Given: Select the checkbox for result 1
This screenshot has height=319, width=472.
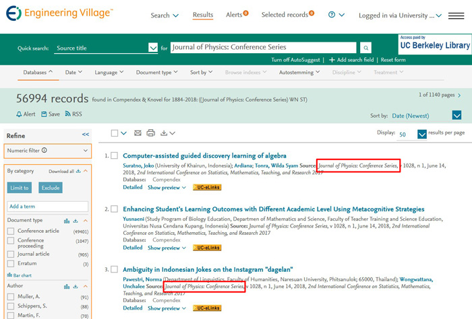Looking at the screenshot, I should click(114, 155).
